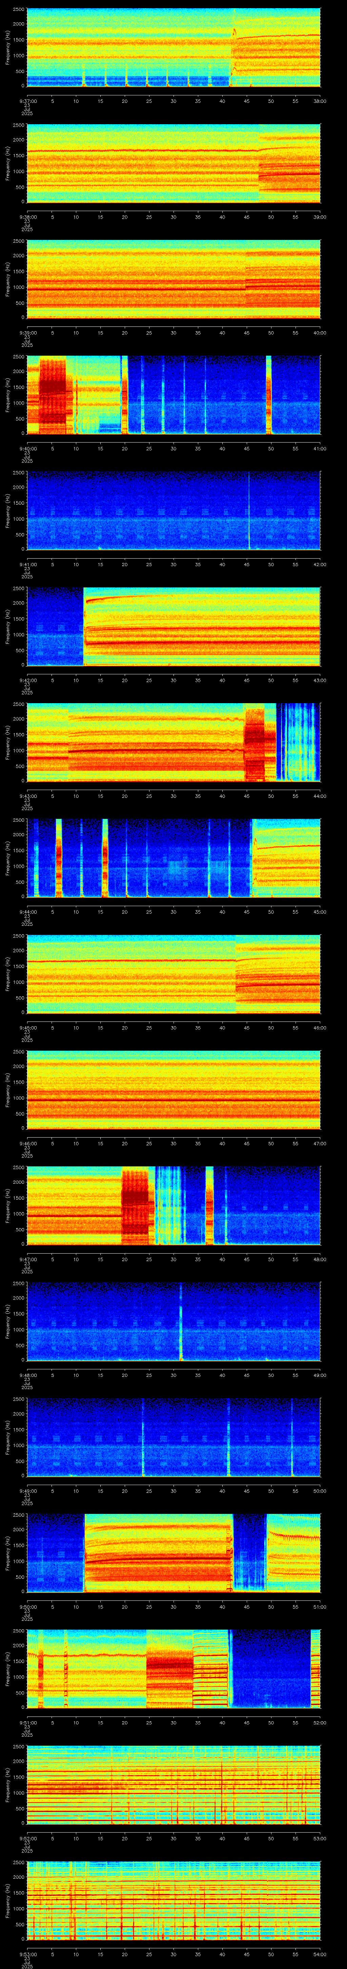Click the 9:45:00 start time label
Viewport: 347px width, 1969px height.
tap(27, 1027)
